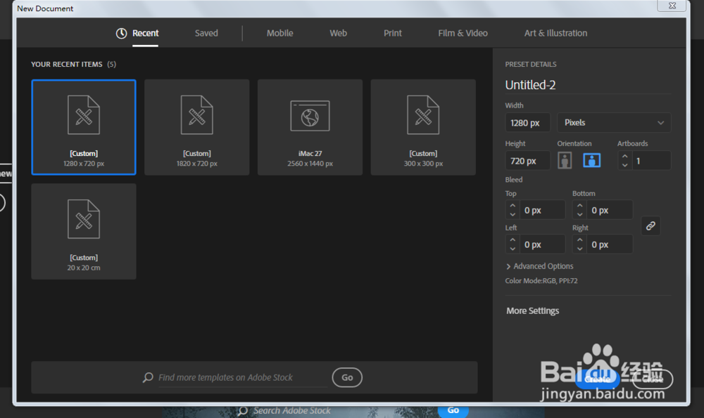Select the Custom 20 x 20 cm preset
Screen dimensions: 704x418
(x=84, y=232)
